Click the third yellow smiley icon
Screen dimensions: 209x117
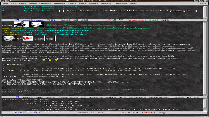pos(56,60)
